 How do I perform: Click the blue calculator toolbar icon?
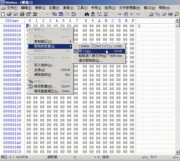170,14
